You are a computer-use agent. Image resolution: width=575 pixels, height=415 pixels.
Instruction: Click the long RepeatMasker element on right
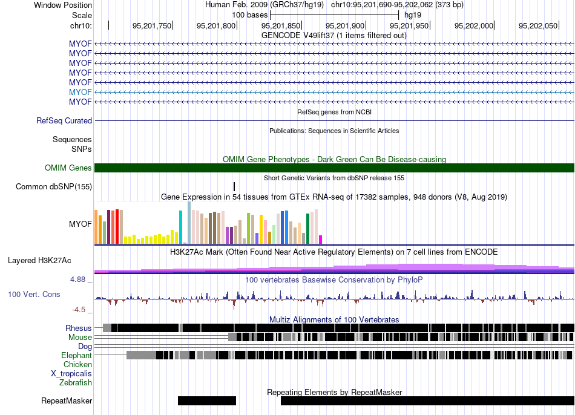coord(427,400)
